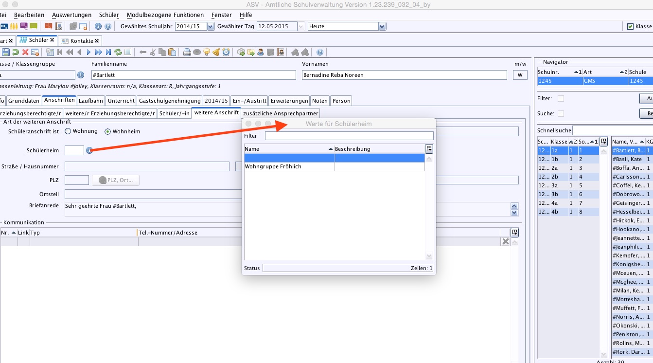653x363 pixels.
Task: Toggle the Klasse checkbox at top right
Action: coord(631,26)
